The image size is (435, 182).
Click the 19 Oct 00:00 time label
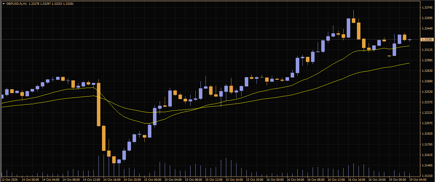pos(397,180)
